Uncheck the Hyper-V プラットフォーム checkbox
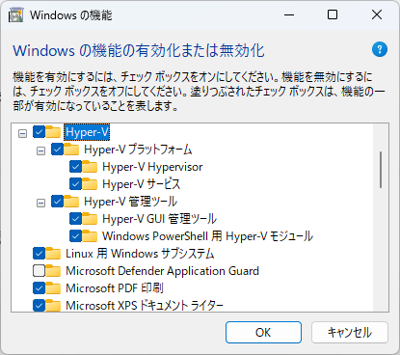Viewport: 400px width, 355px height. point(57,150)
